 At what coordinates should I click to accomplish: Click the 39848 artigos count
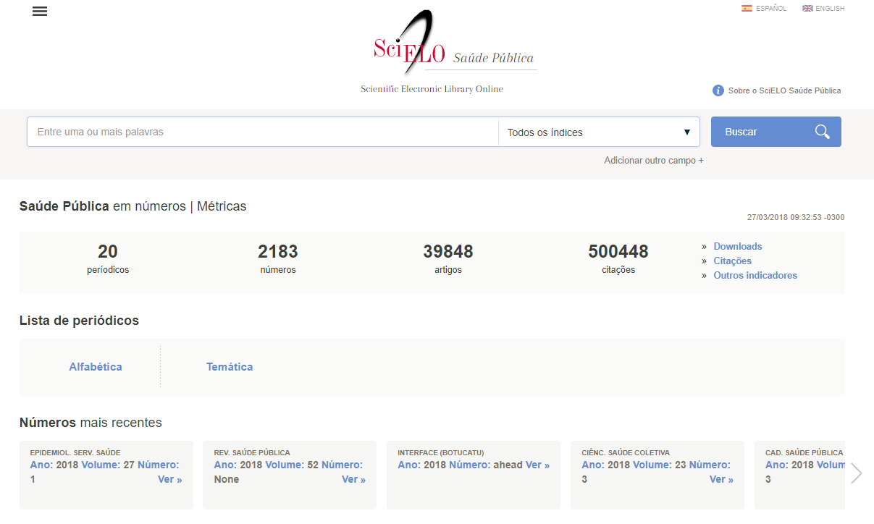click(x=448, y=258)
